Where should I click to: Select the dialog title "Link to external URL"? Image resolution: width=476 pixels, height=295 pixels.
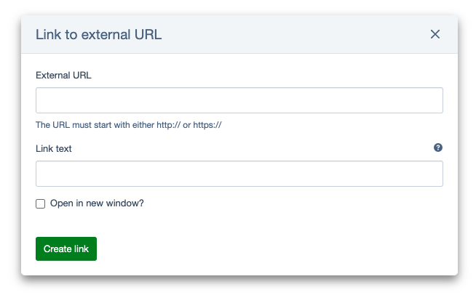point(98,34)
